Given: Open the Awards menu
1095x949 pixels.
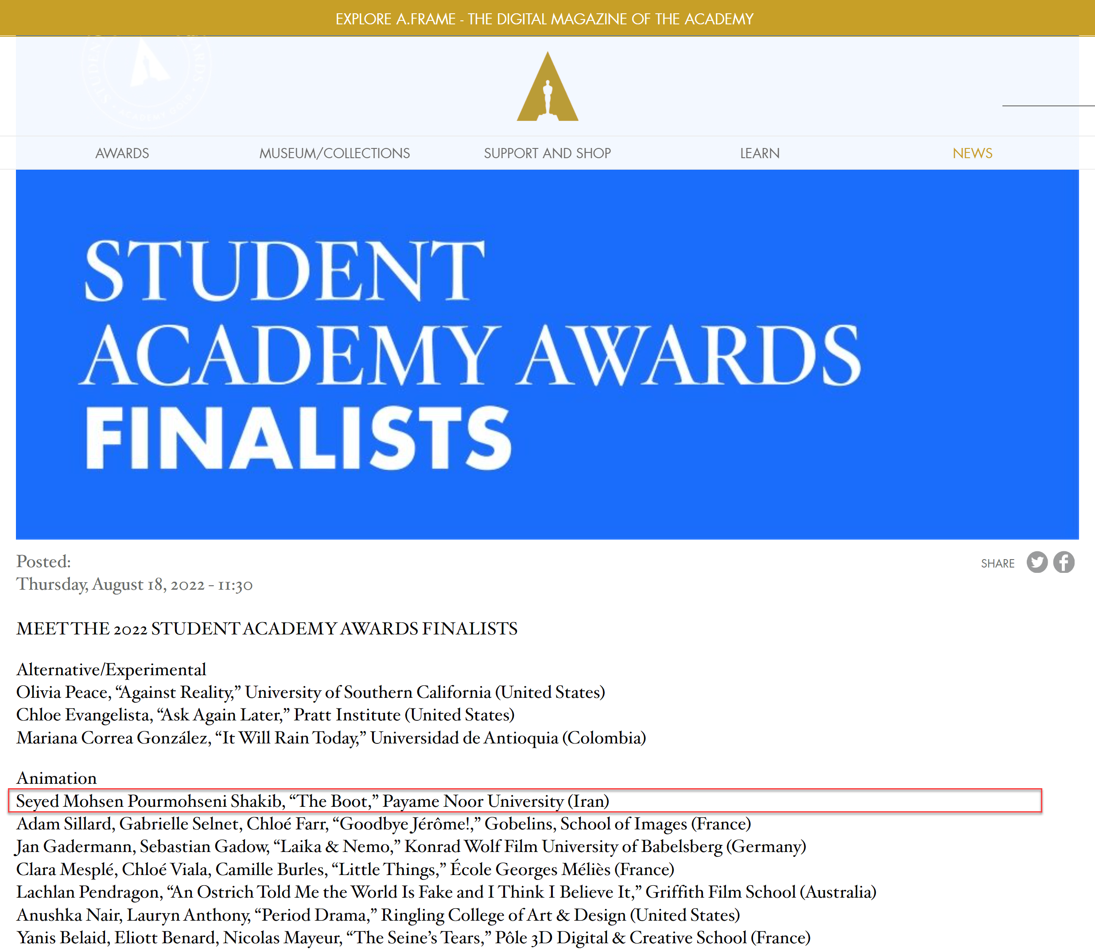Looking at the screenshot, I should pyautogui.click(x=122, y=153).
